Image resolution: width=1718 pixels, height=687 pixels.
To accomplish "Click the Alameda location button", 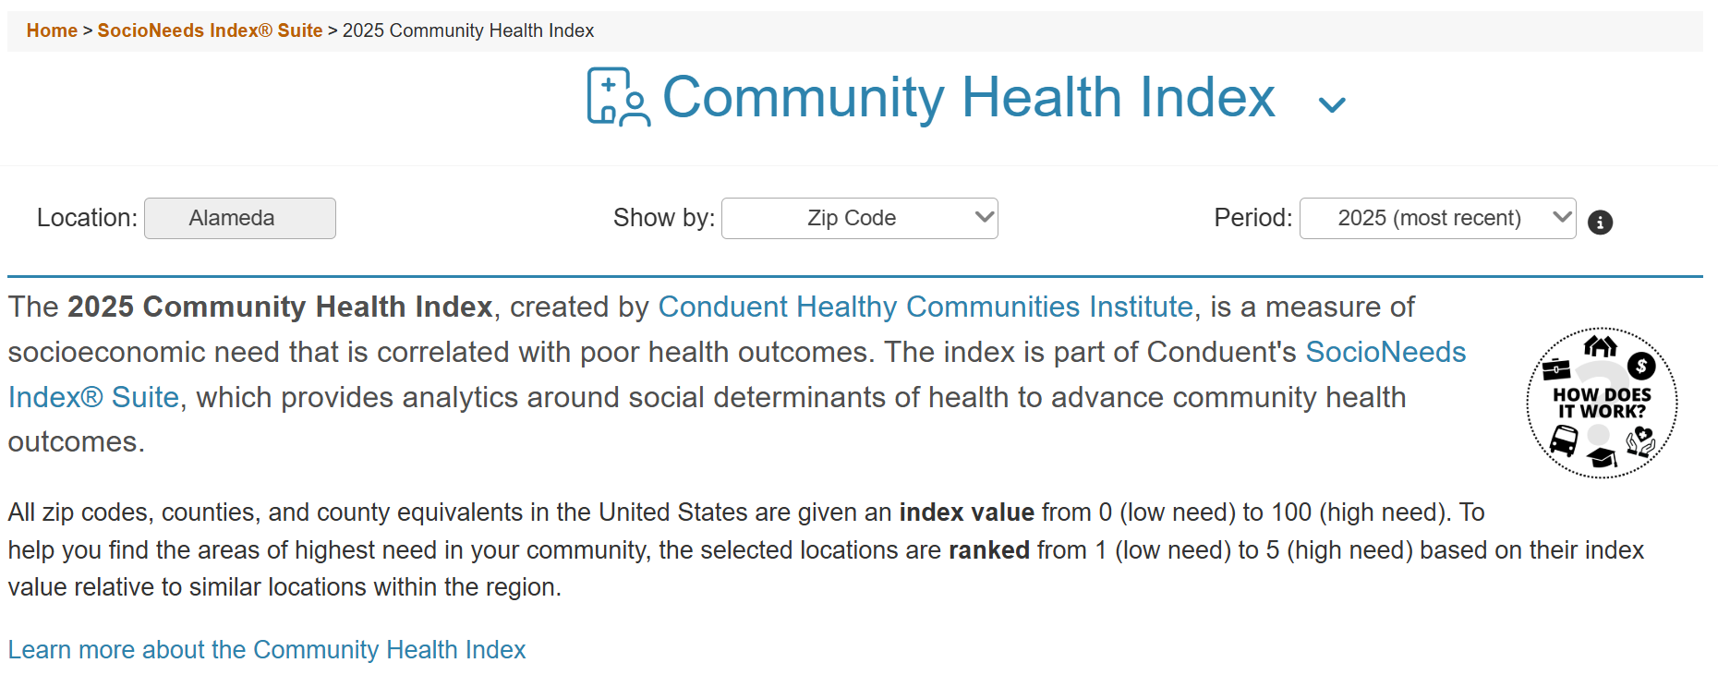I will click(x=240, y=219).
